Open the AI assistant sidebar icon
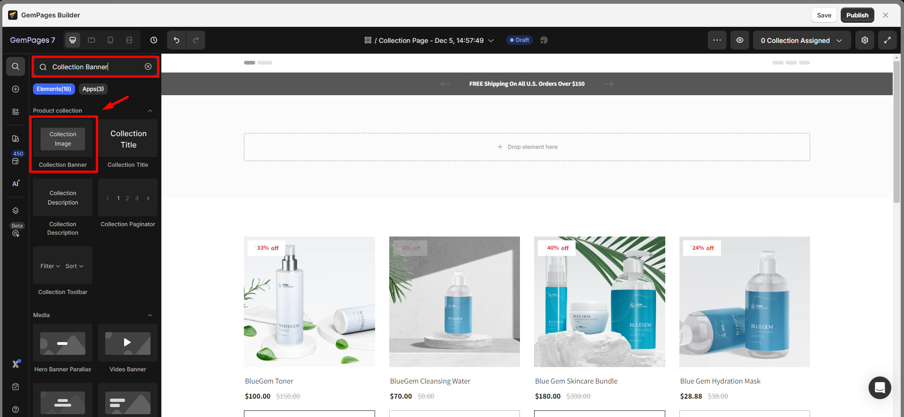The width and height of the screenshot is (904, 417). (x=16, y=183)
